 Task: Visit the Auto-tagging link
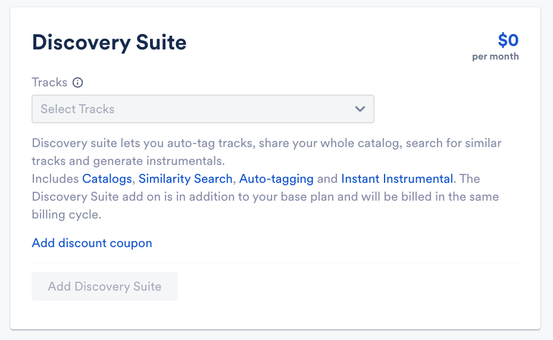point(276,179)
